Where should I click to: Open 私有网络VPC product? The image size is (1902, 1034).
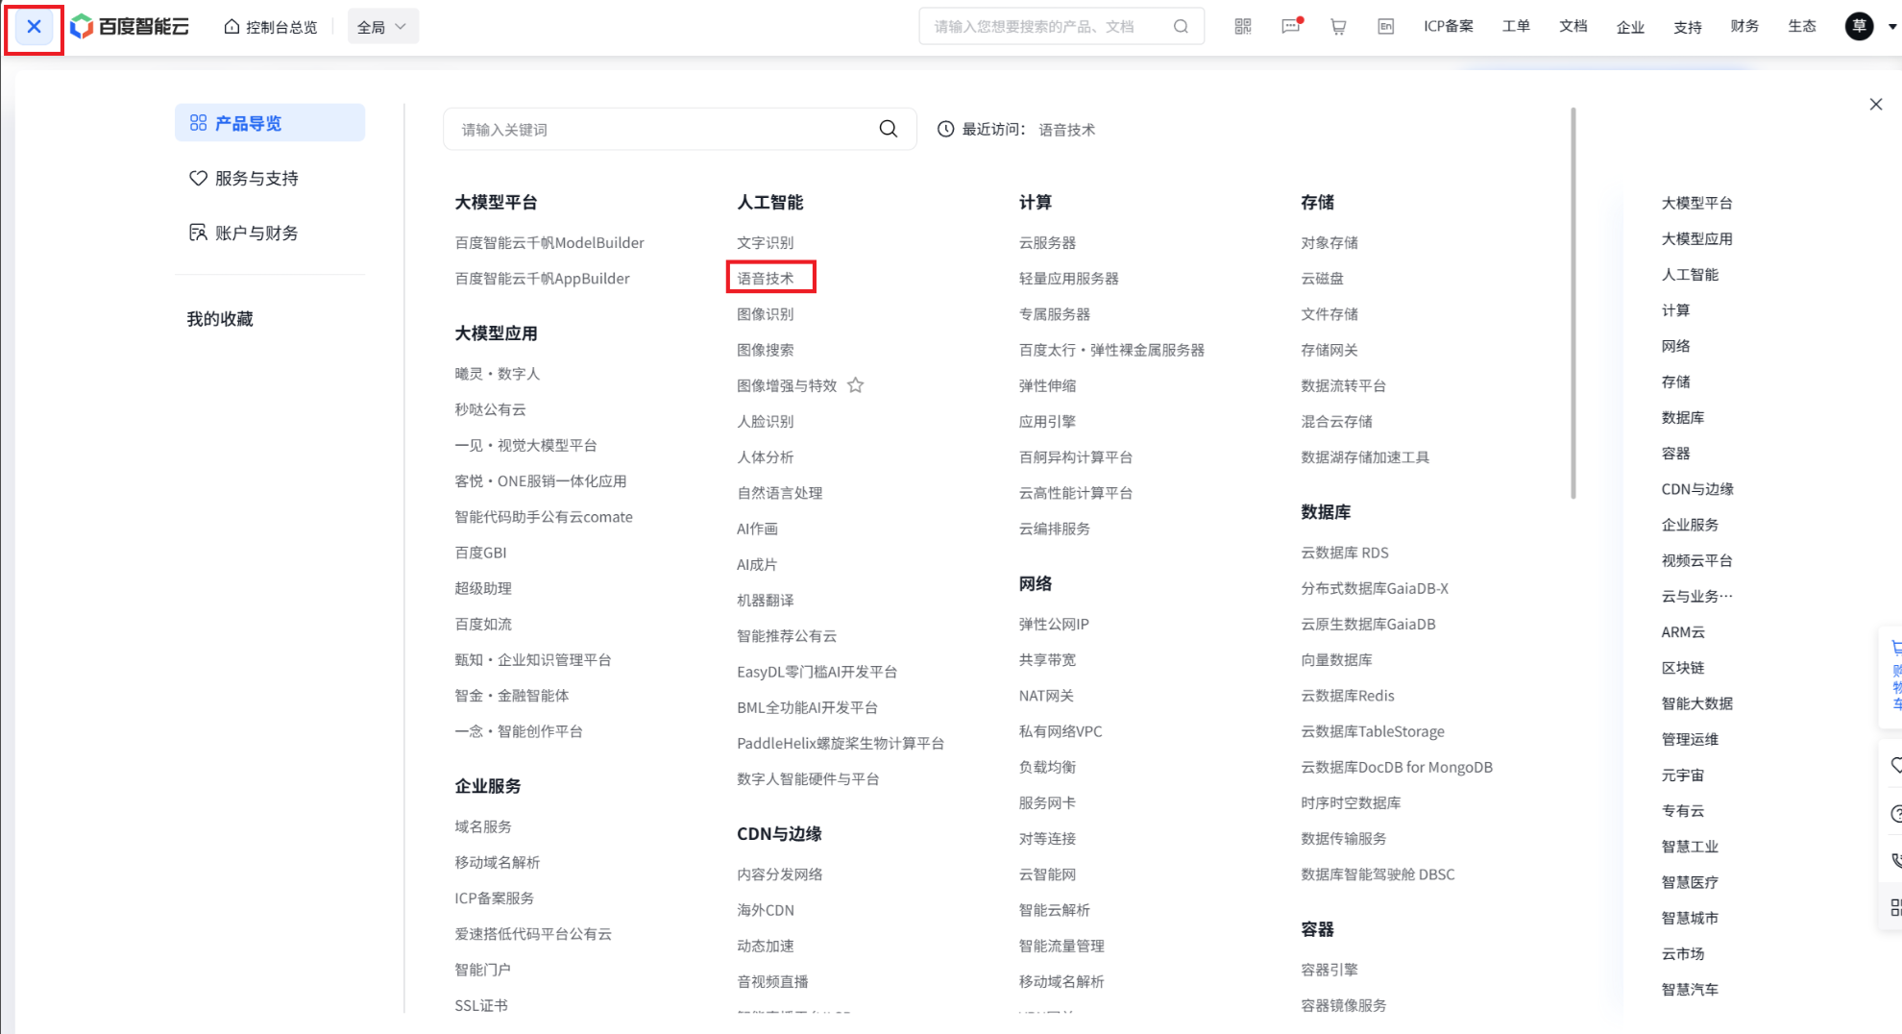pyautogui.click(x=1061, y=731)
